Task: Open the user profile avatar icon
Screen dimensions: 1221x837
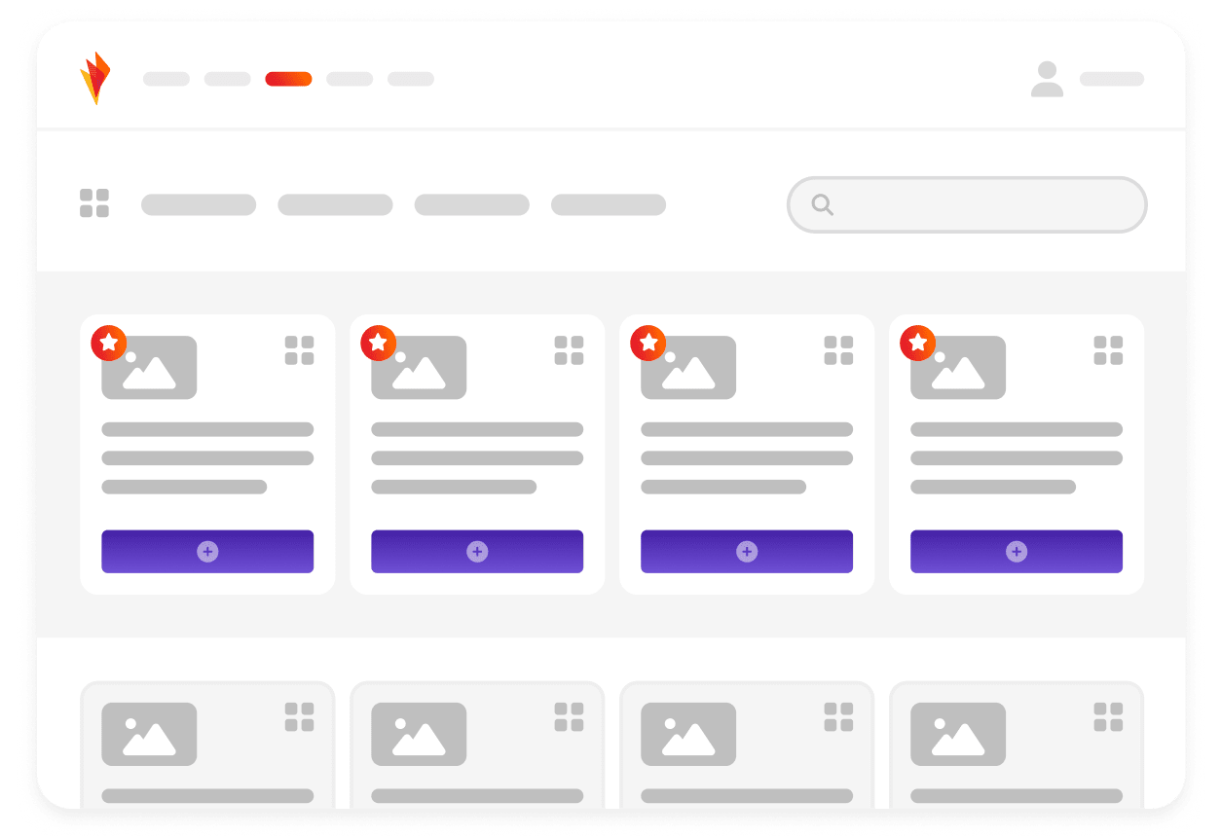Action: click(x=1047, y=79)
